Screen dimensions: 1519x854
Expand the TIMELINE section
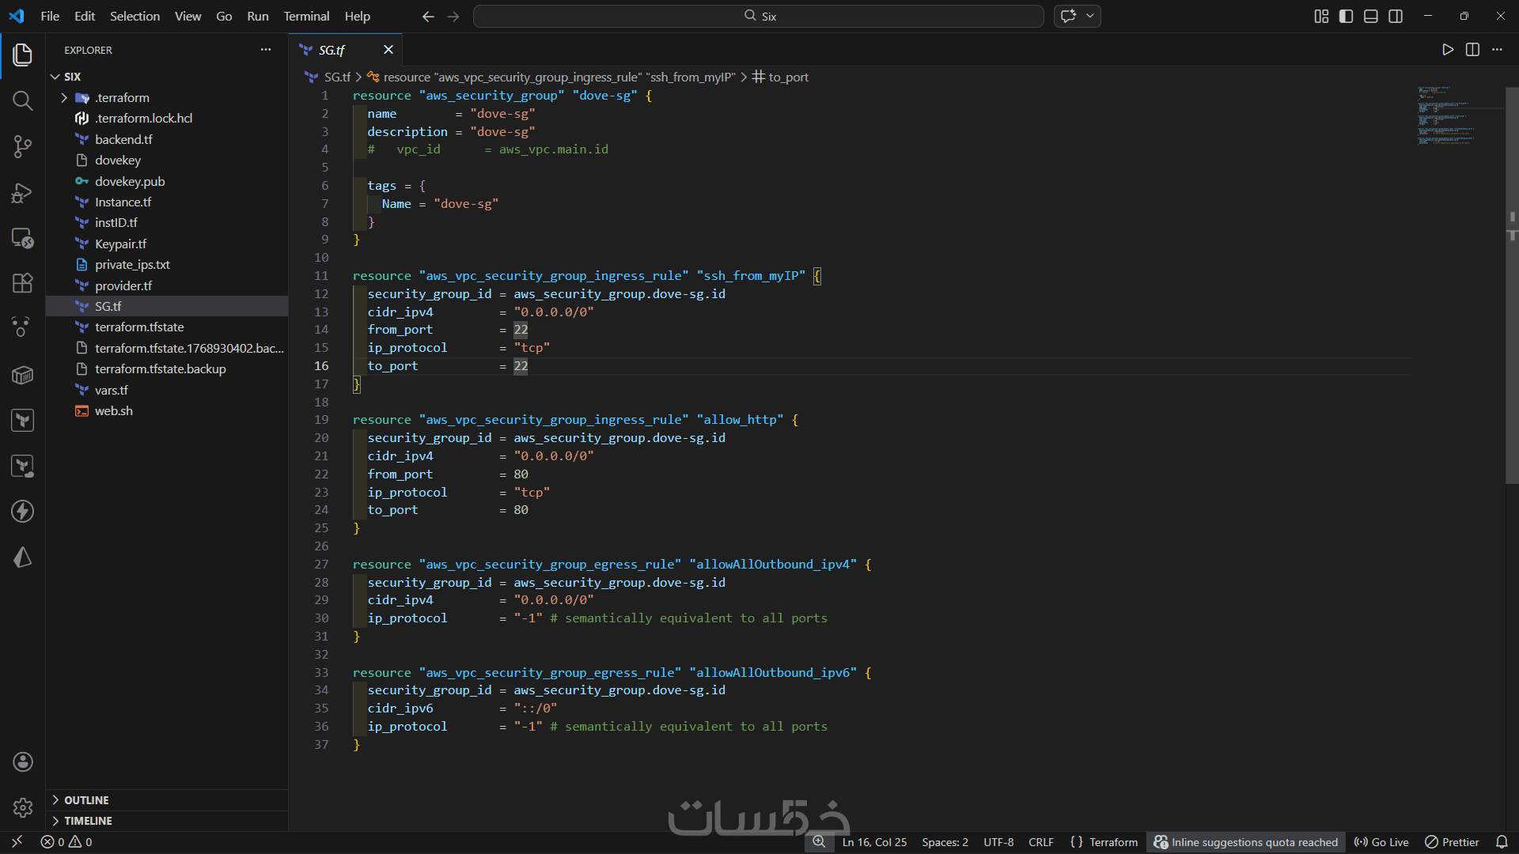pos(88,821)
